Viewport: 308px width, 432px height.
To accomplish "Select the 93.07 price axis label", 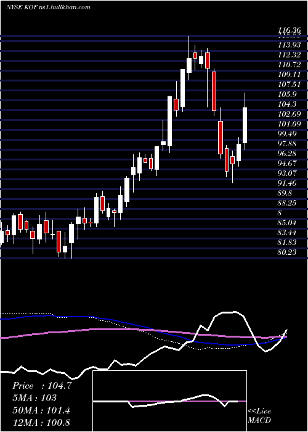I will pyautogui.click(x=287, y=173).
